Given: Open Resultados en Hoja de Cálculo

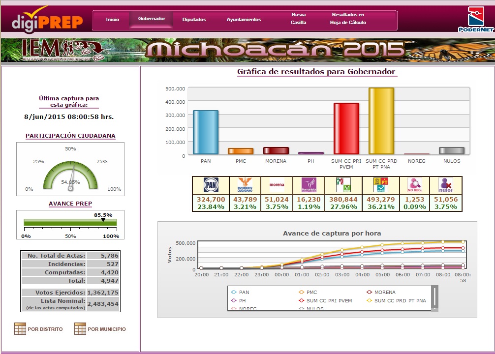Looking at the screenshot, I should [x=348, y=19].
